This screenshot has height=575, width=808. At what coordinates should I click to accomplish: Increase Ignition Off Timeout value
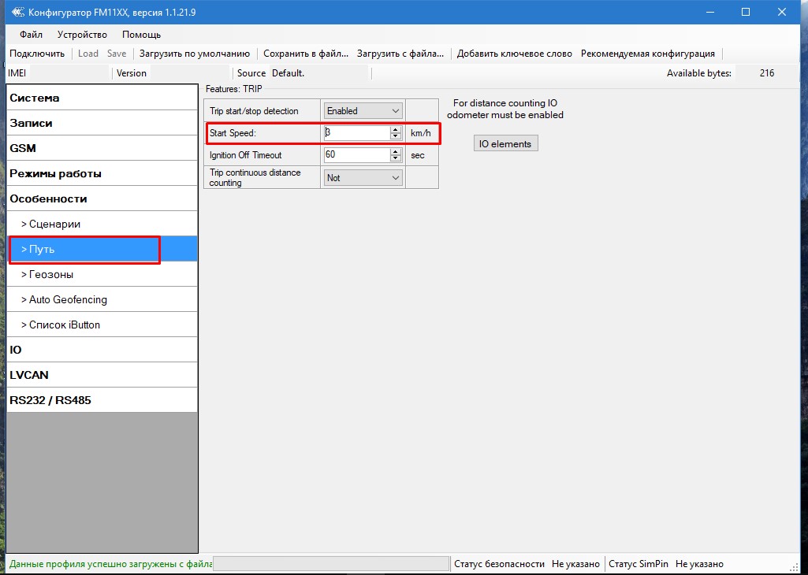pyautogui.click(x=395, y=152)
